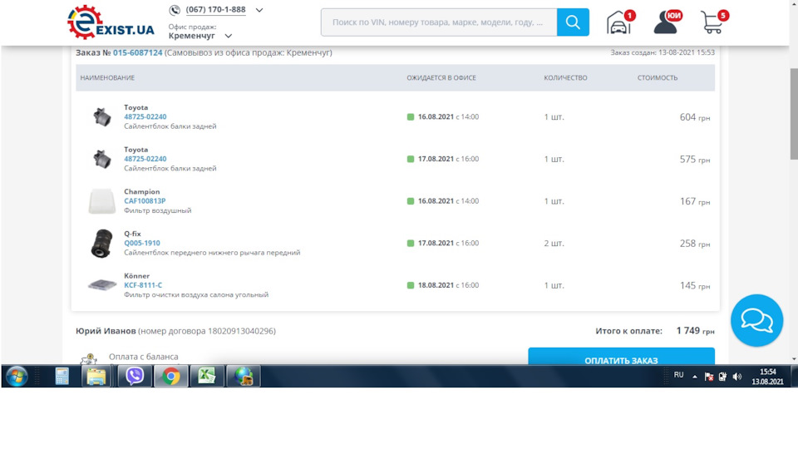Click the 'КОЛИЧЕСТВО' column header

(565, 78)
